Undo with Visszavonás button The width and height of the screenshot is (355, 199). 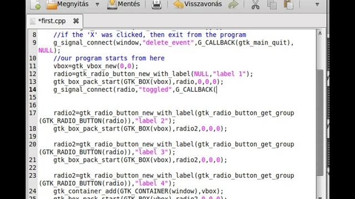pyautogui.click(x=197, y=4)
